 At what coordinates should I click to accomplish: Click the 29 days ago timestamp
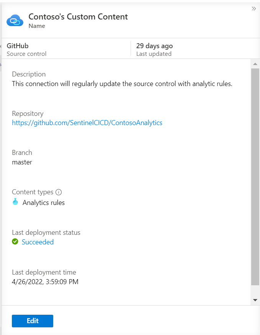click(x=154, y=46)
